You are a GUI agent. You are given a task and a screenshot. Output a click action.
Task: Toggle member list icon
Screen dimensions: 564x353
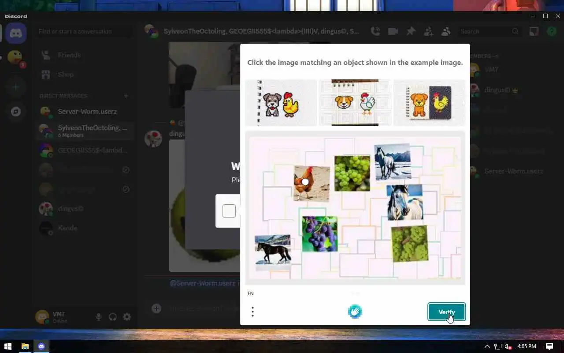pyautogui.click(x=446, y=31)
